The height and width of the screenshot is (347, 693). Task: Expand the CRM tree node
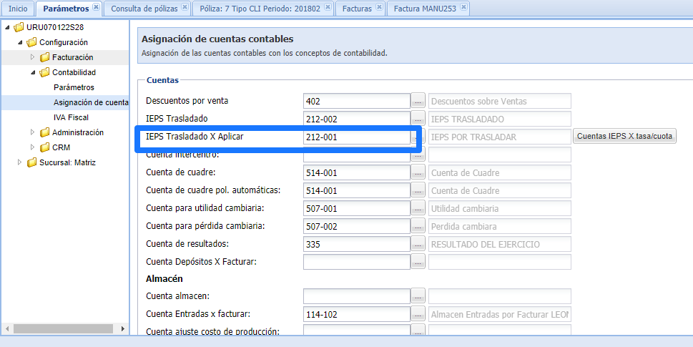(x=32, y=147)
